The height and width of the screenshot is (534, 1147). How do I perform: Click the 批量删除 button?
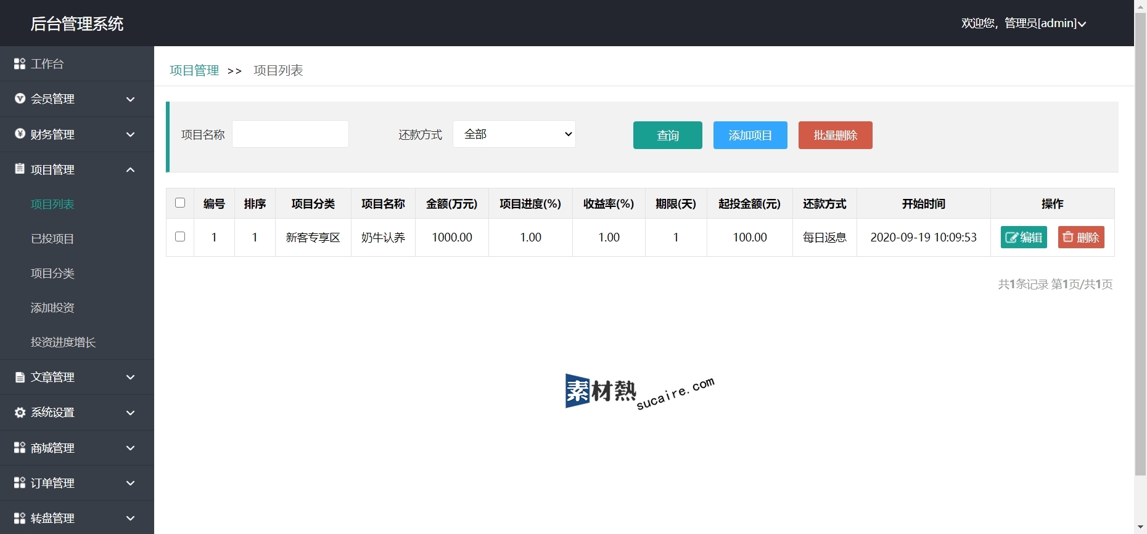click(x=836, y=135)
